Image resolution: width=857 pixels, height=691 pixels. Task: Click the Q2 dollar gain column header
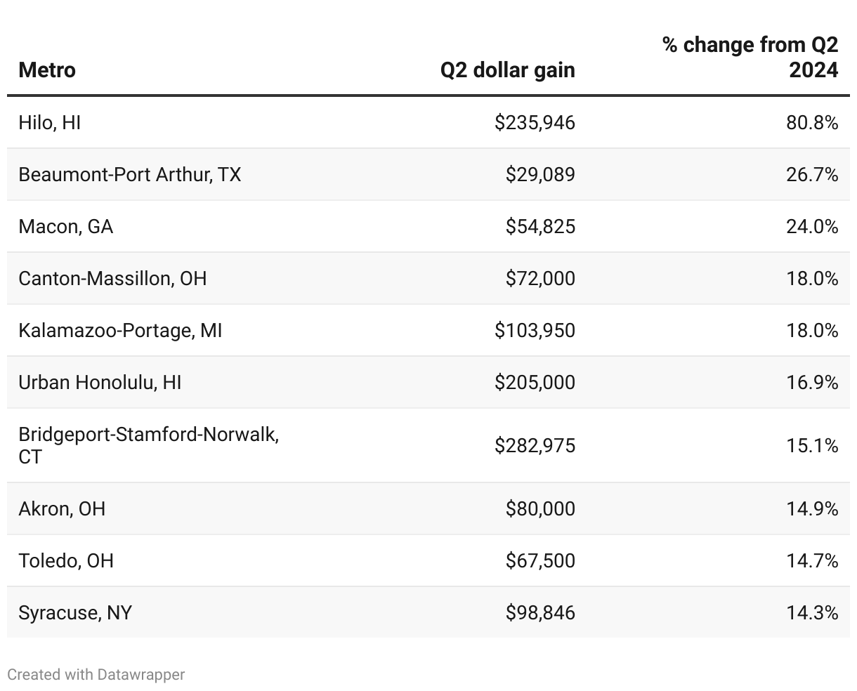(507, 70)
